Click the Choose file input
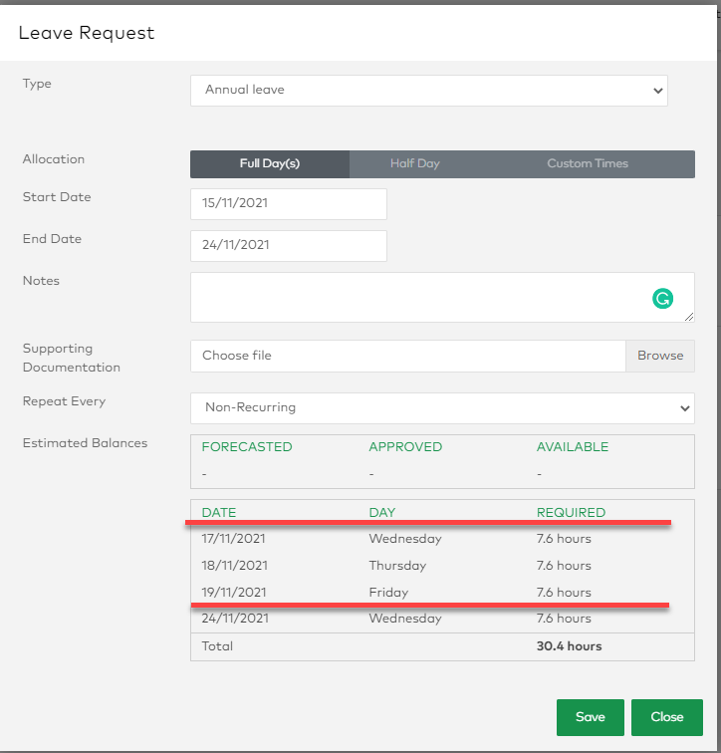 coord(408,356)
